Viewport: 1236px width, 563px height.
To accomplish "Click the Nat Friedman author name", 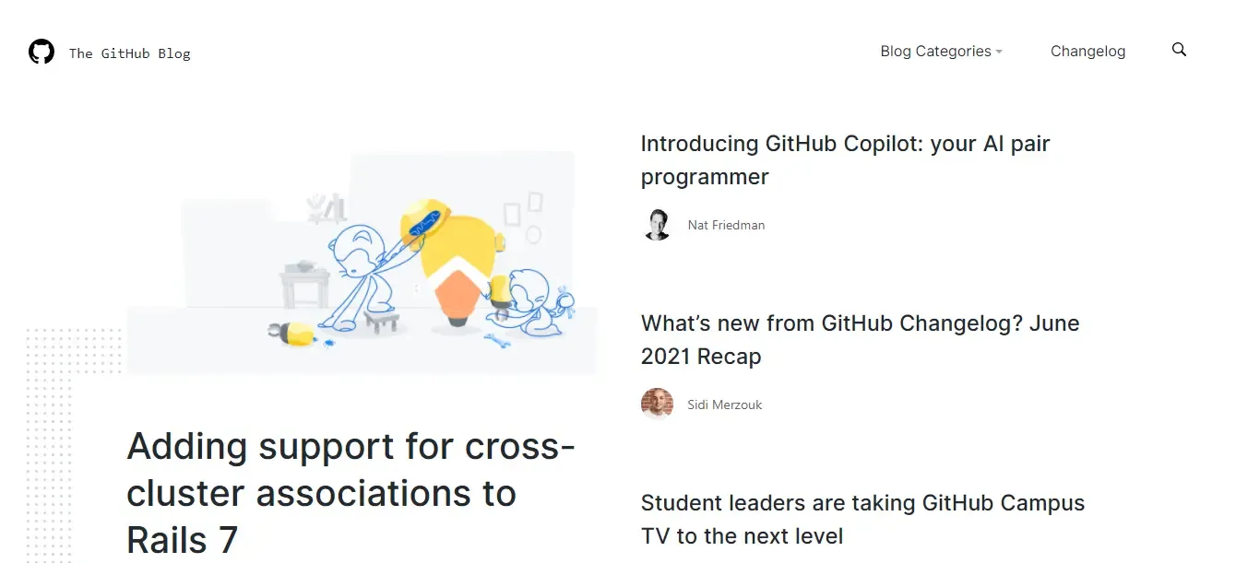I will click(726, 224).
